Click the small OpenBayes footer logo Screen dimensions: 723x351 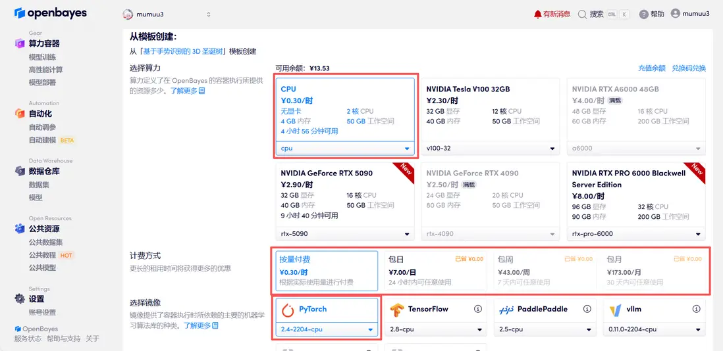point(18,329)
